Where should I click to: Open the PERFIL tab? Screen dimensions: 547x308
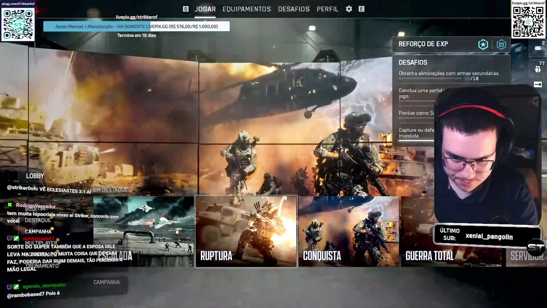pyautogui.click(x=327, y=9)
